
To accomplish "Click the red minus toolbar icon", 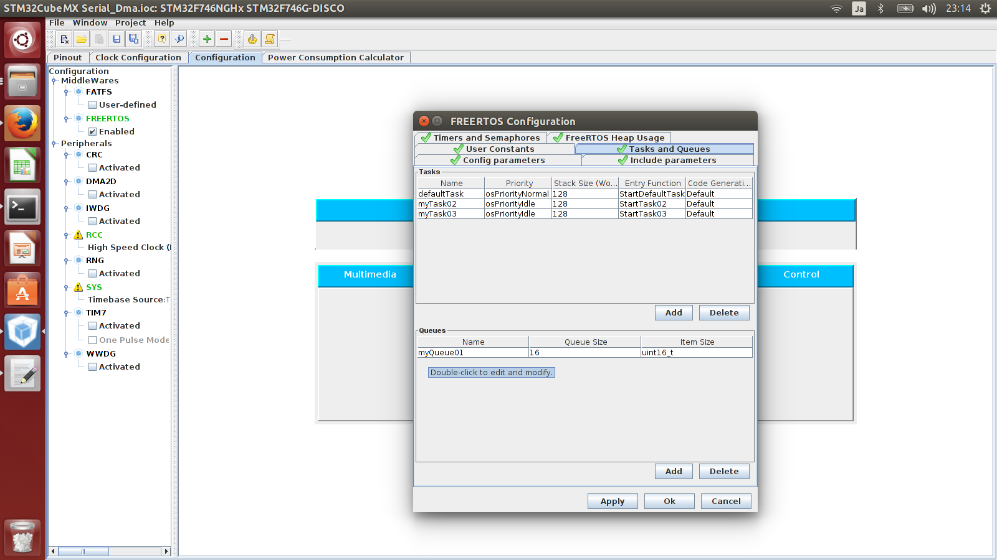I will coord(224,39).
